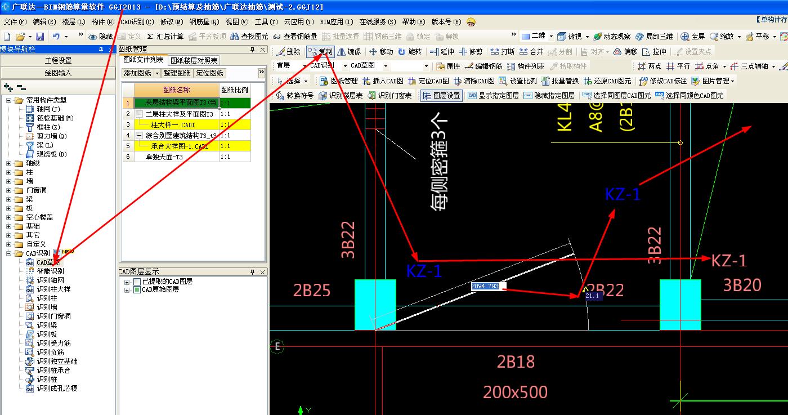This screenshot has width=788, height=415.
Task: Open 查看钢筋量 tool
Action: click(294, 37)
